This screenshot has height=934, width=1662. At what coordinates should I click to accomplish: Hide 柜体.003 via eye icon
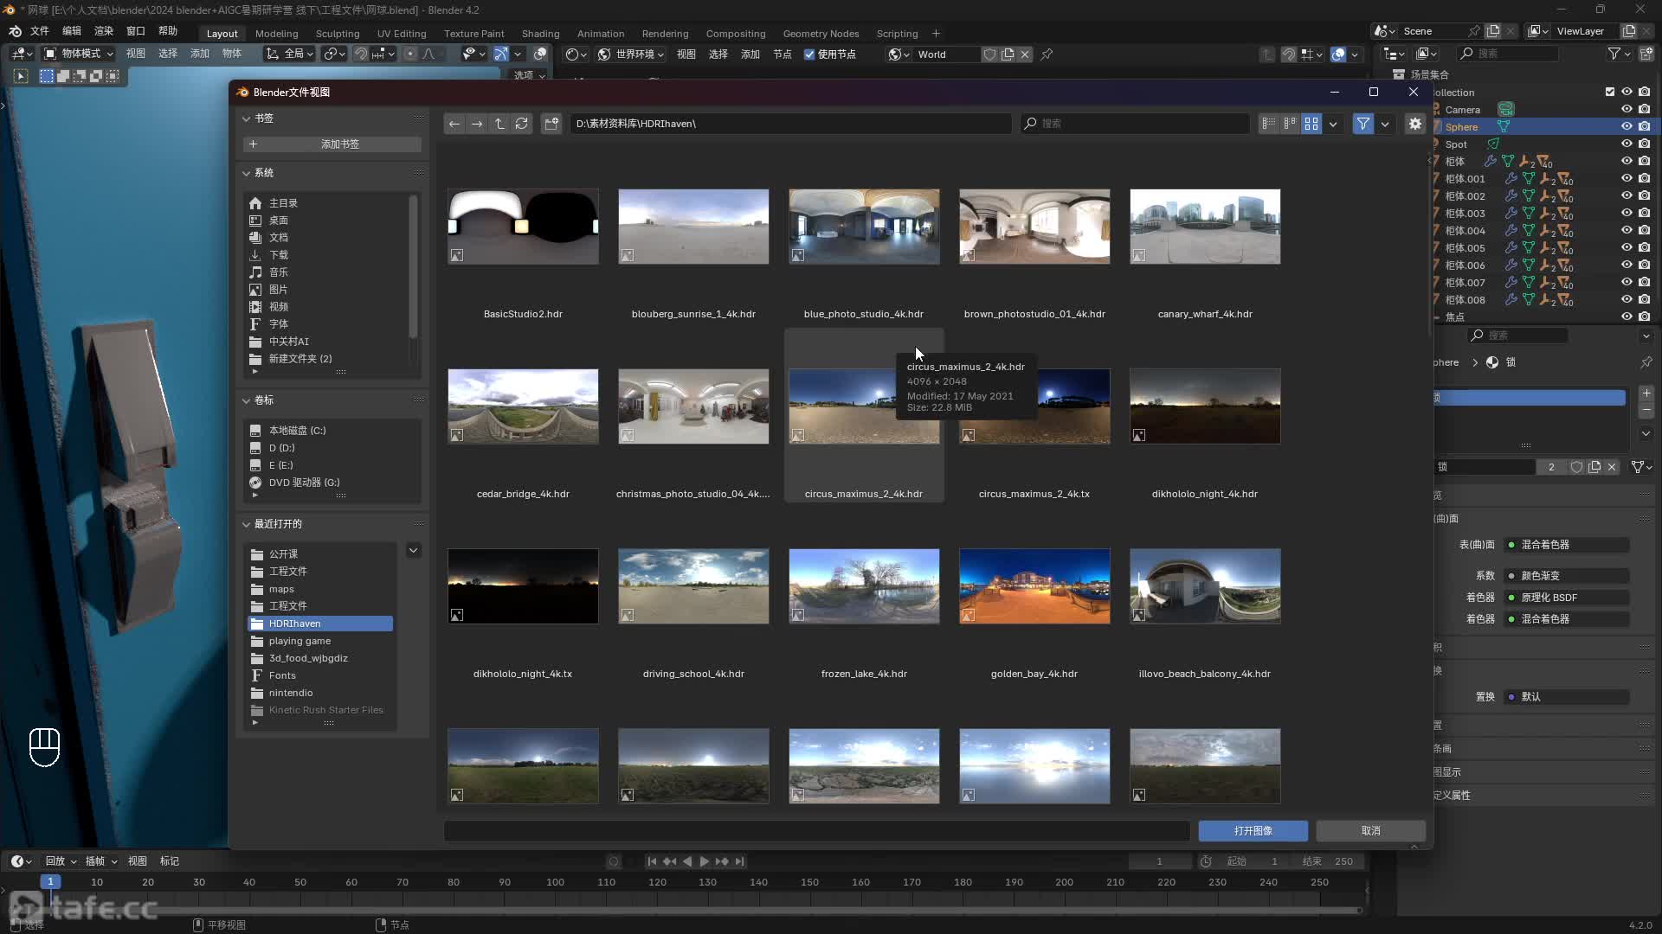(1627, 214)
